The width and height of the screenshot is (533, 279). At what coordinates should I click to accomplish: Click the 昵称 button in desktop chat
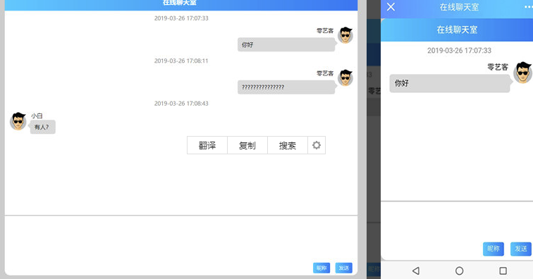coord(321,268)
